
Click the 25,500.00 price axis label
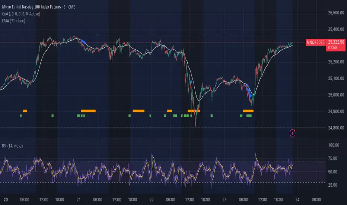coord(336,13)
